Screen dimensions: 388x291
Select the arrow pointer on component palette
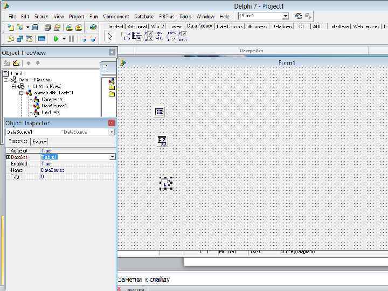110,37
